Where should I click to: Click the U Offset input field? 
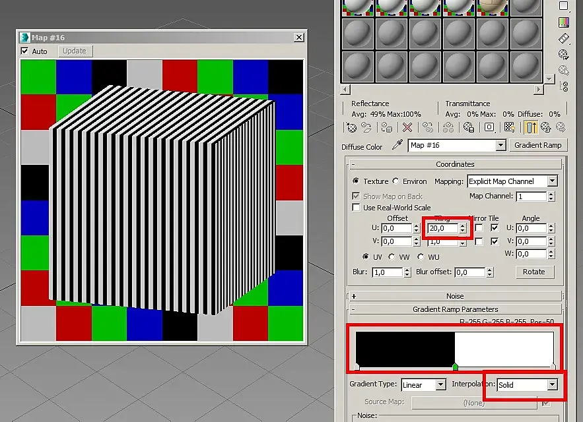coord(396,228)
